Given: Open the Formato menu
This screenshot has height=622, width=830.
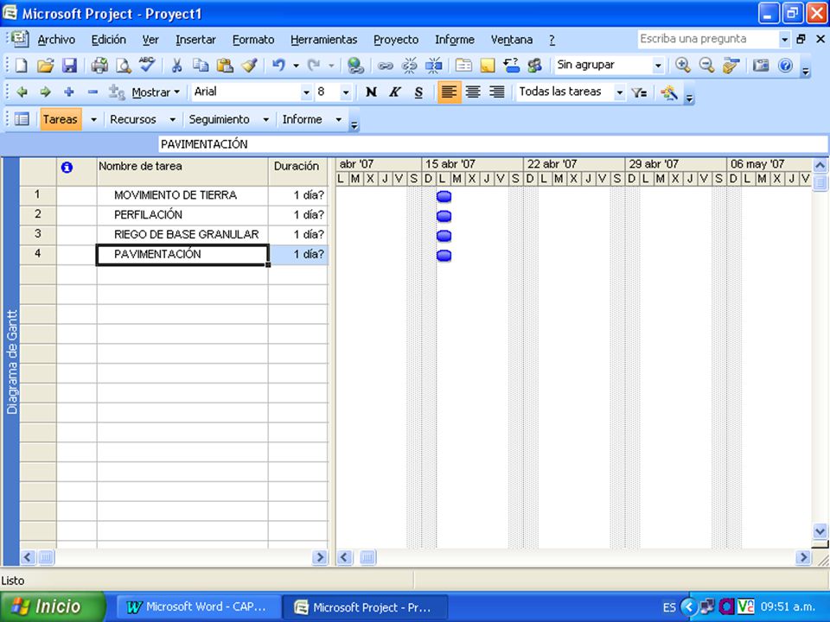Looking at the screenshot, I should click(x=253, y=40).
